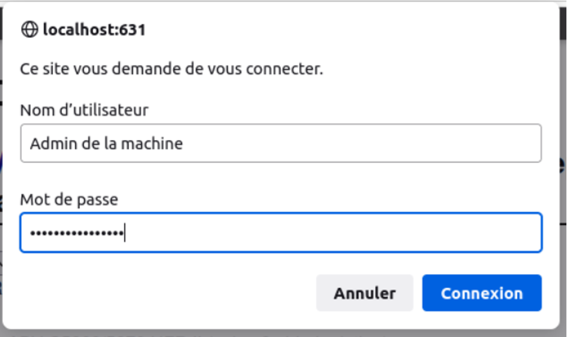This screenshot has width=567, height=337.
Task: Click the "Ce site vous demande" message
Action: click(x=172, y=69)
